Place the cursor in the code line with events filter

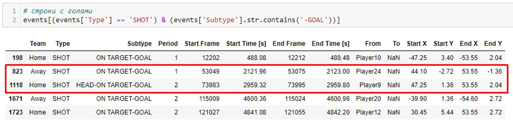(181, 20)
